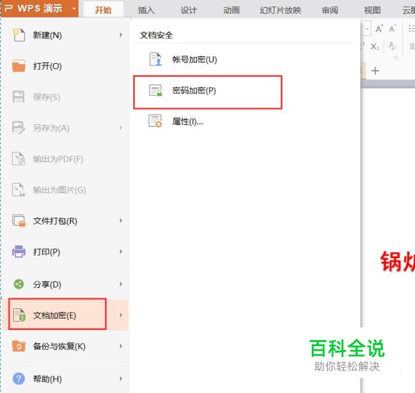Image resolution: width=415 pixels, height=393 pixels.
Task: Expand the 文件打包(R) submenu arrow
Action: (121, 221)
